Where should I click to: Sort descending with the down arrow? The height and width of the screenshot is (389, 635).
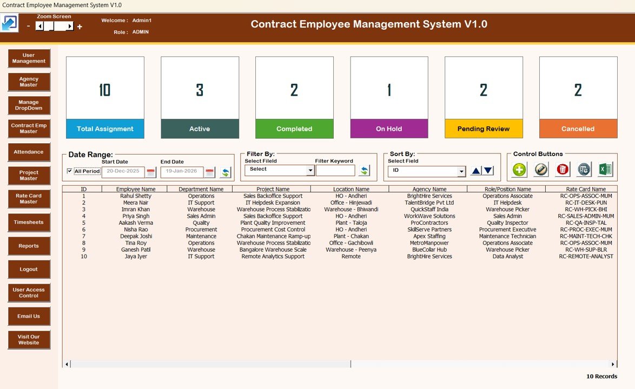488,171
